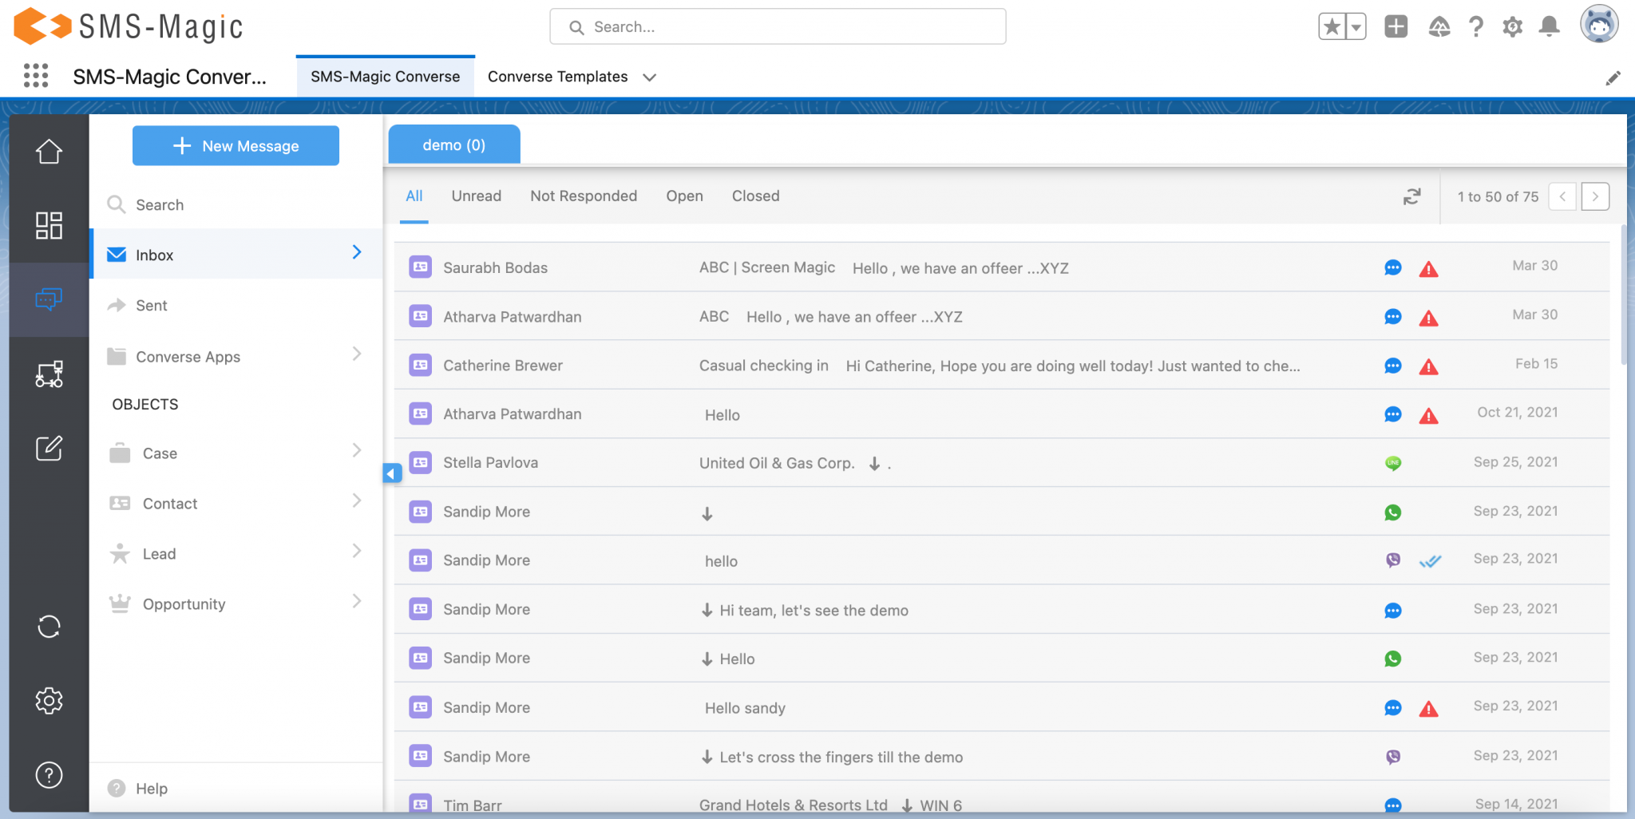Click the sync/refresh icon in left sidebar
Screen dimensions: 1635x819
click(x=49, y=627)
